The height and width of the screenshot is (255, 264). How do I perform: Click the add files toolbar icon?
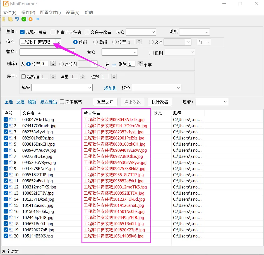coord(10,19)
